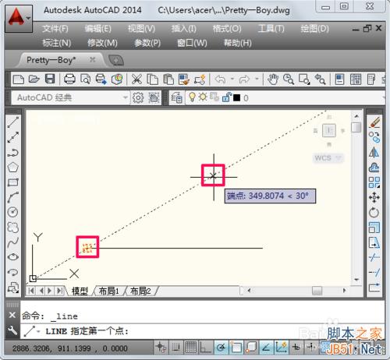This screenshot has height=360, width=390.
Task: Expand the Undo history dropdown arrow
Action: tap(232, 79)
